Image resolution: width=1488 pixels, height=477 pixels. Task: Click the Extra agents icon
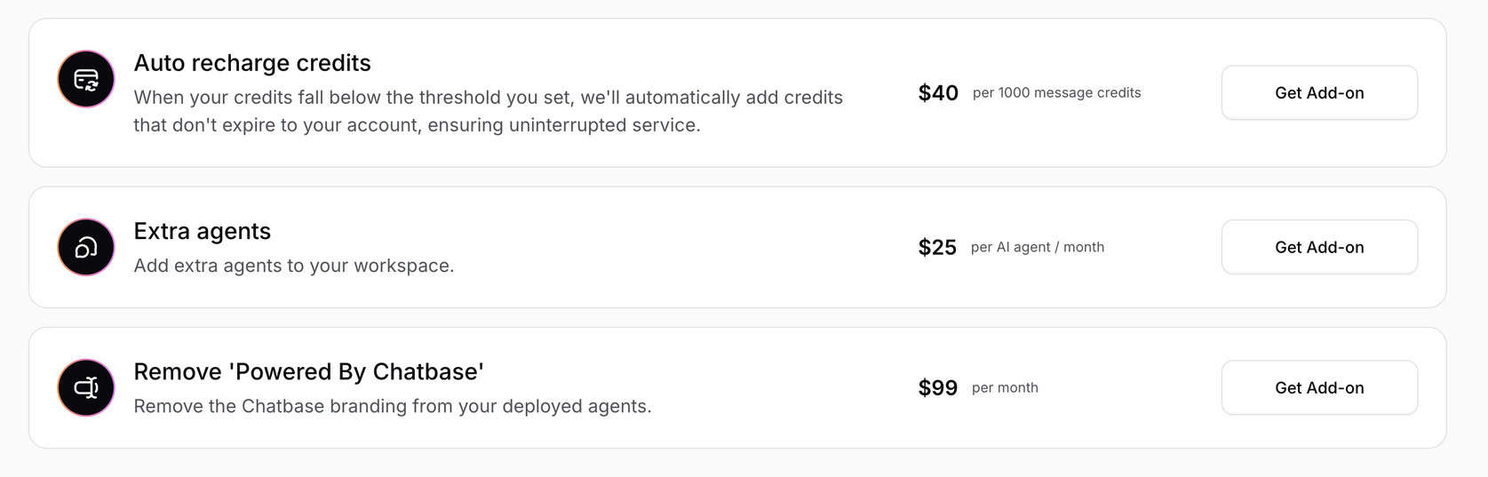[x=86, y=247]
